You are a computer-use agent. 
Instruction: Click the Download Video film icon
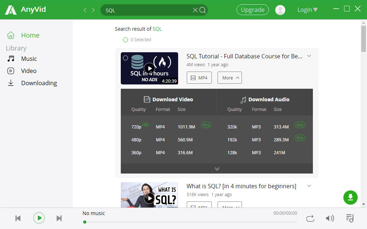[147, 99]
